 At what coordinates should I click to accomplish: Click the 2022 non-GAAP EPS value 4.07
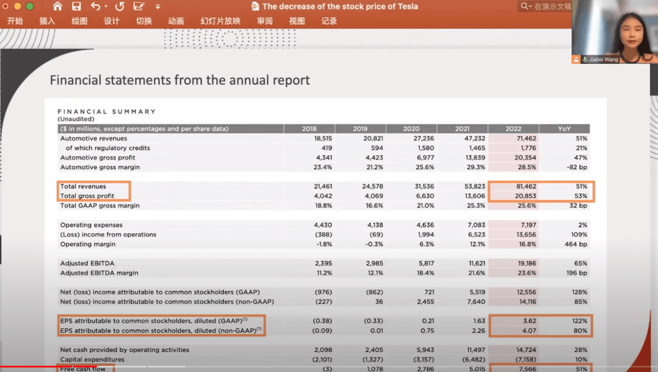click(529, 331)
